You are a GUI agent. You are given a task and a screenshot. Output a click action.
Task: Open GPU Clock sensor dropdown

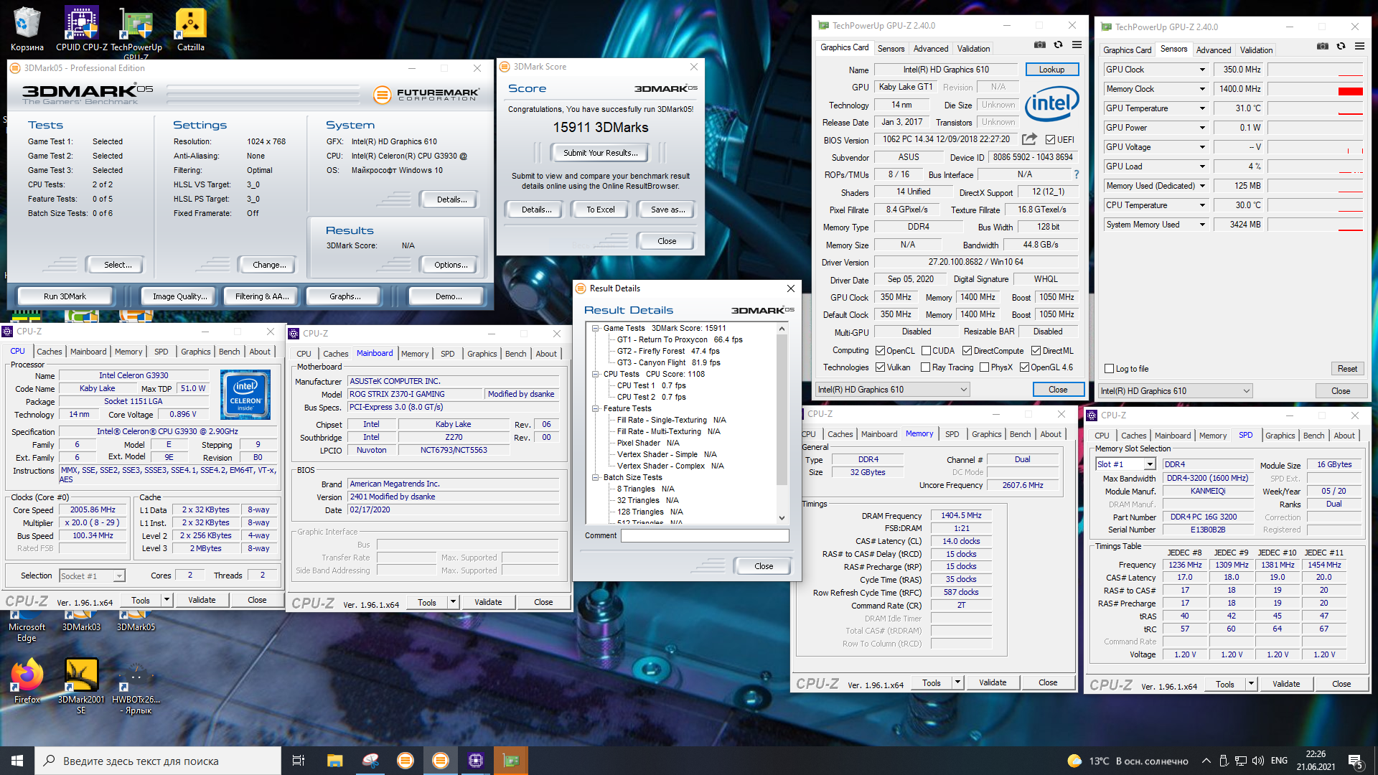click(1202, 70)
